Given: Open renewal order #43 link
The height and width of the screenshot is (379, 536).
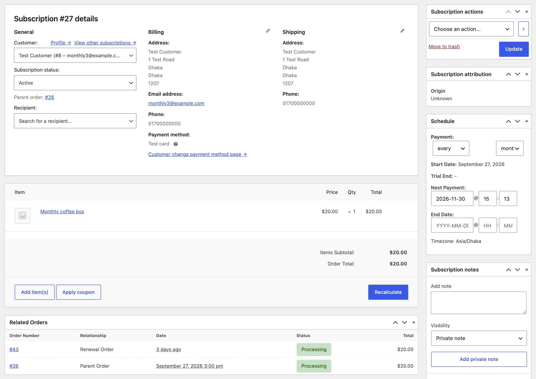Looking at the screenshot, I should [14, 349].
